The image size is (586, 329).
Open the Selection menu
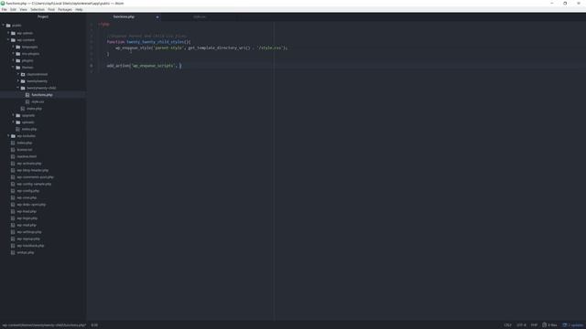tap(38, 9)
